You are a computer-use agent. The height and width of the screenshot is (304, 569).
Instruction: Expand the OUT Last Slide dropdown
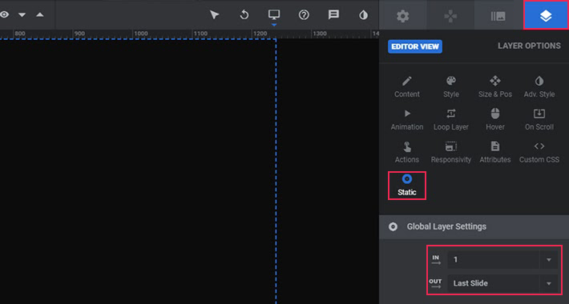pos(502,283)
